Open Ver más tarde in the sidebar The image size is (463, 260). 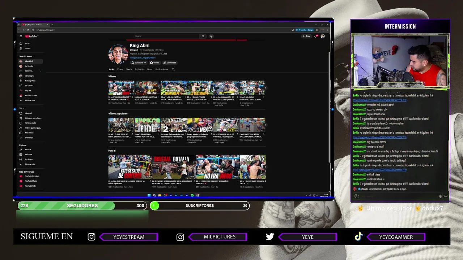tap(31, 123)
